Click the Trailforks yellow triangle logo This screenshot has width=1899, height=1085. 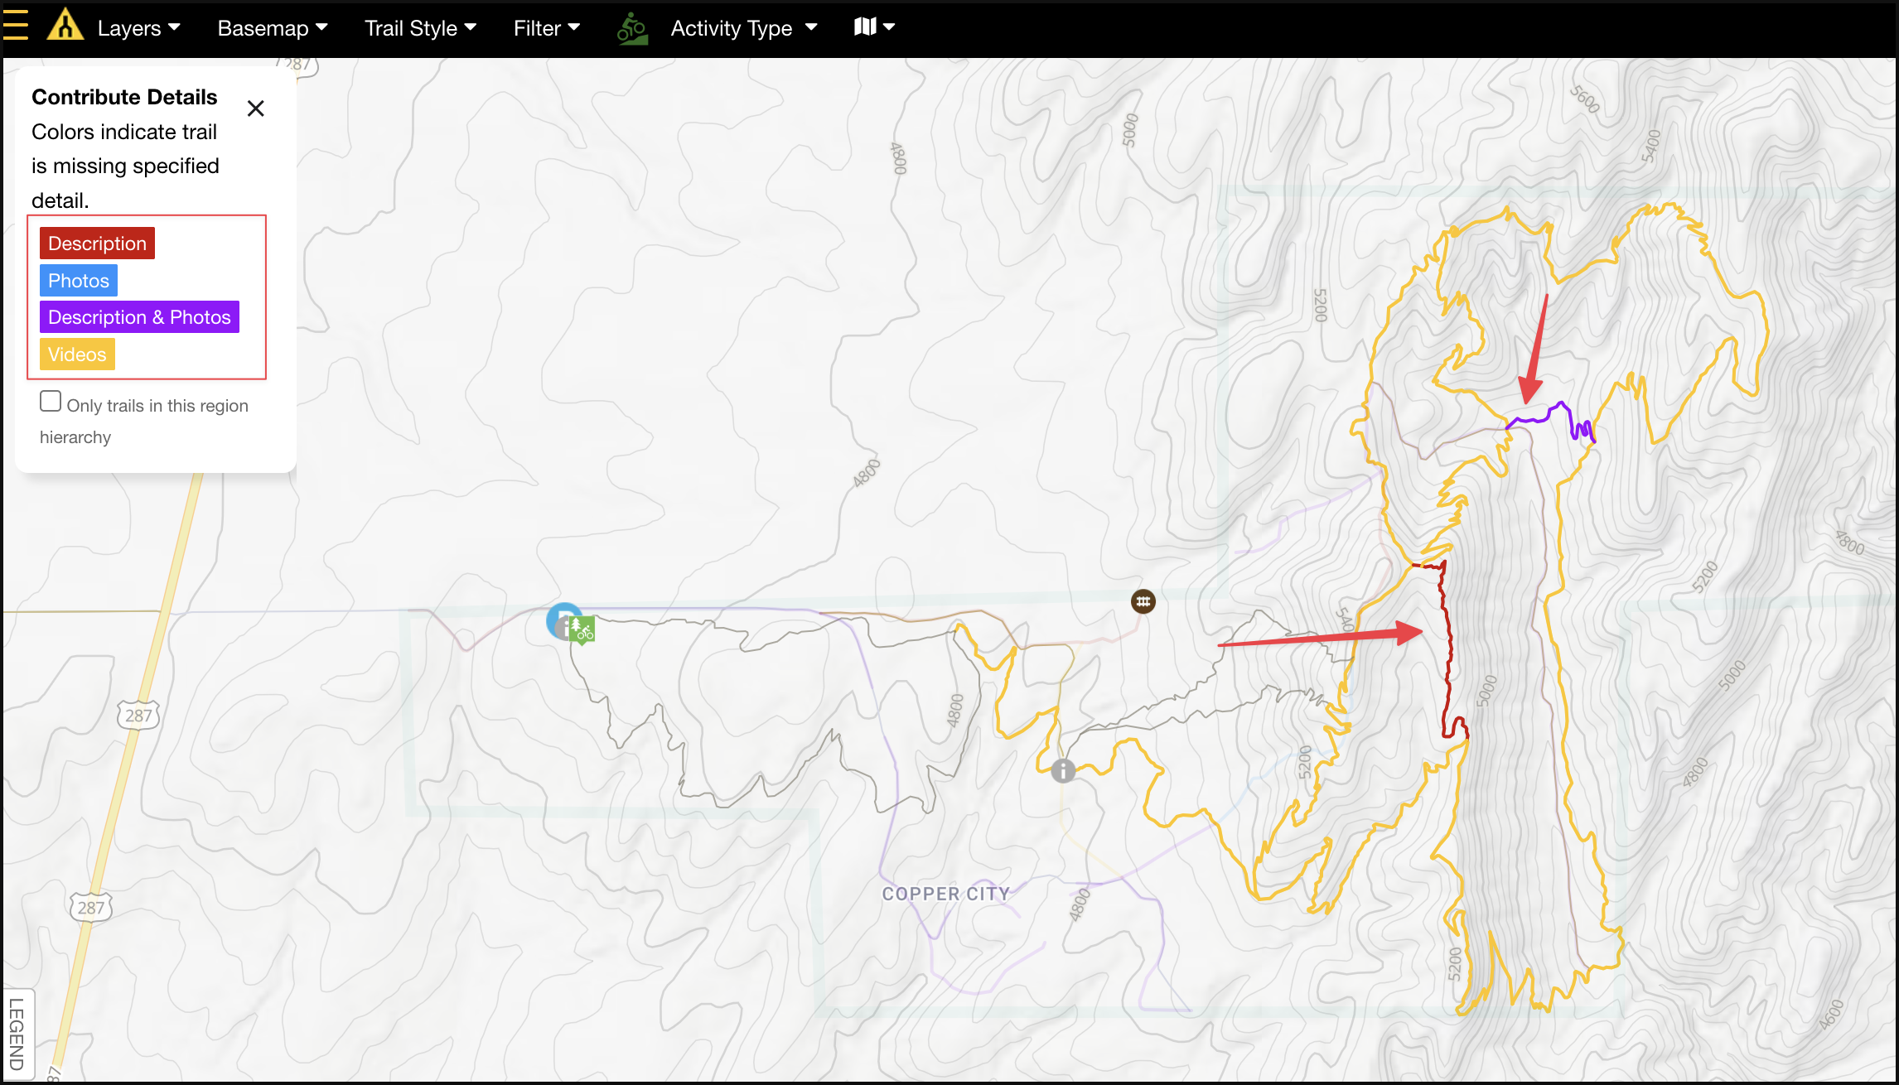65,26
